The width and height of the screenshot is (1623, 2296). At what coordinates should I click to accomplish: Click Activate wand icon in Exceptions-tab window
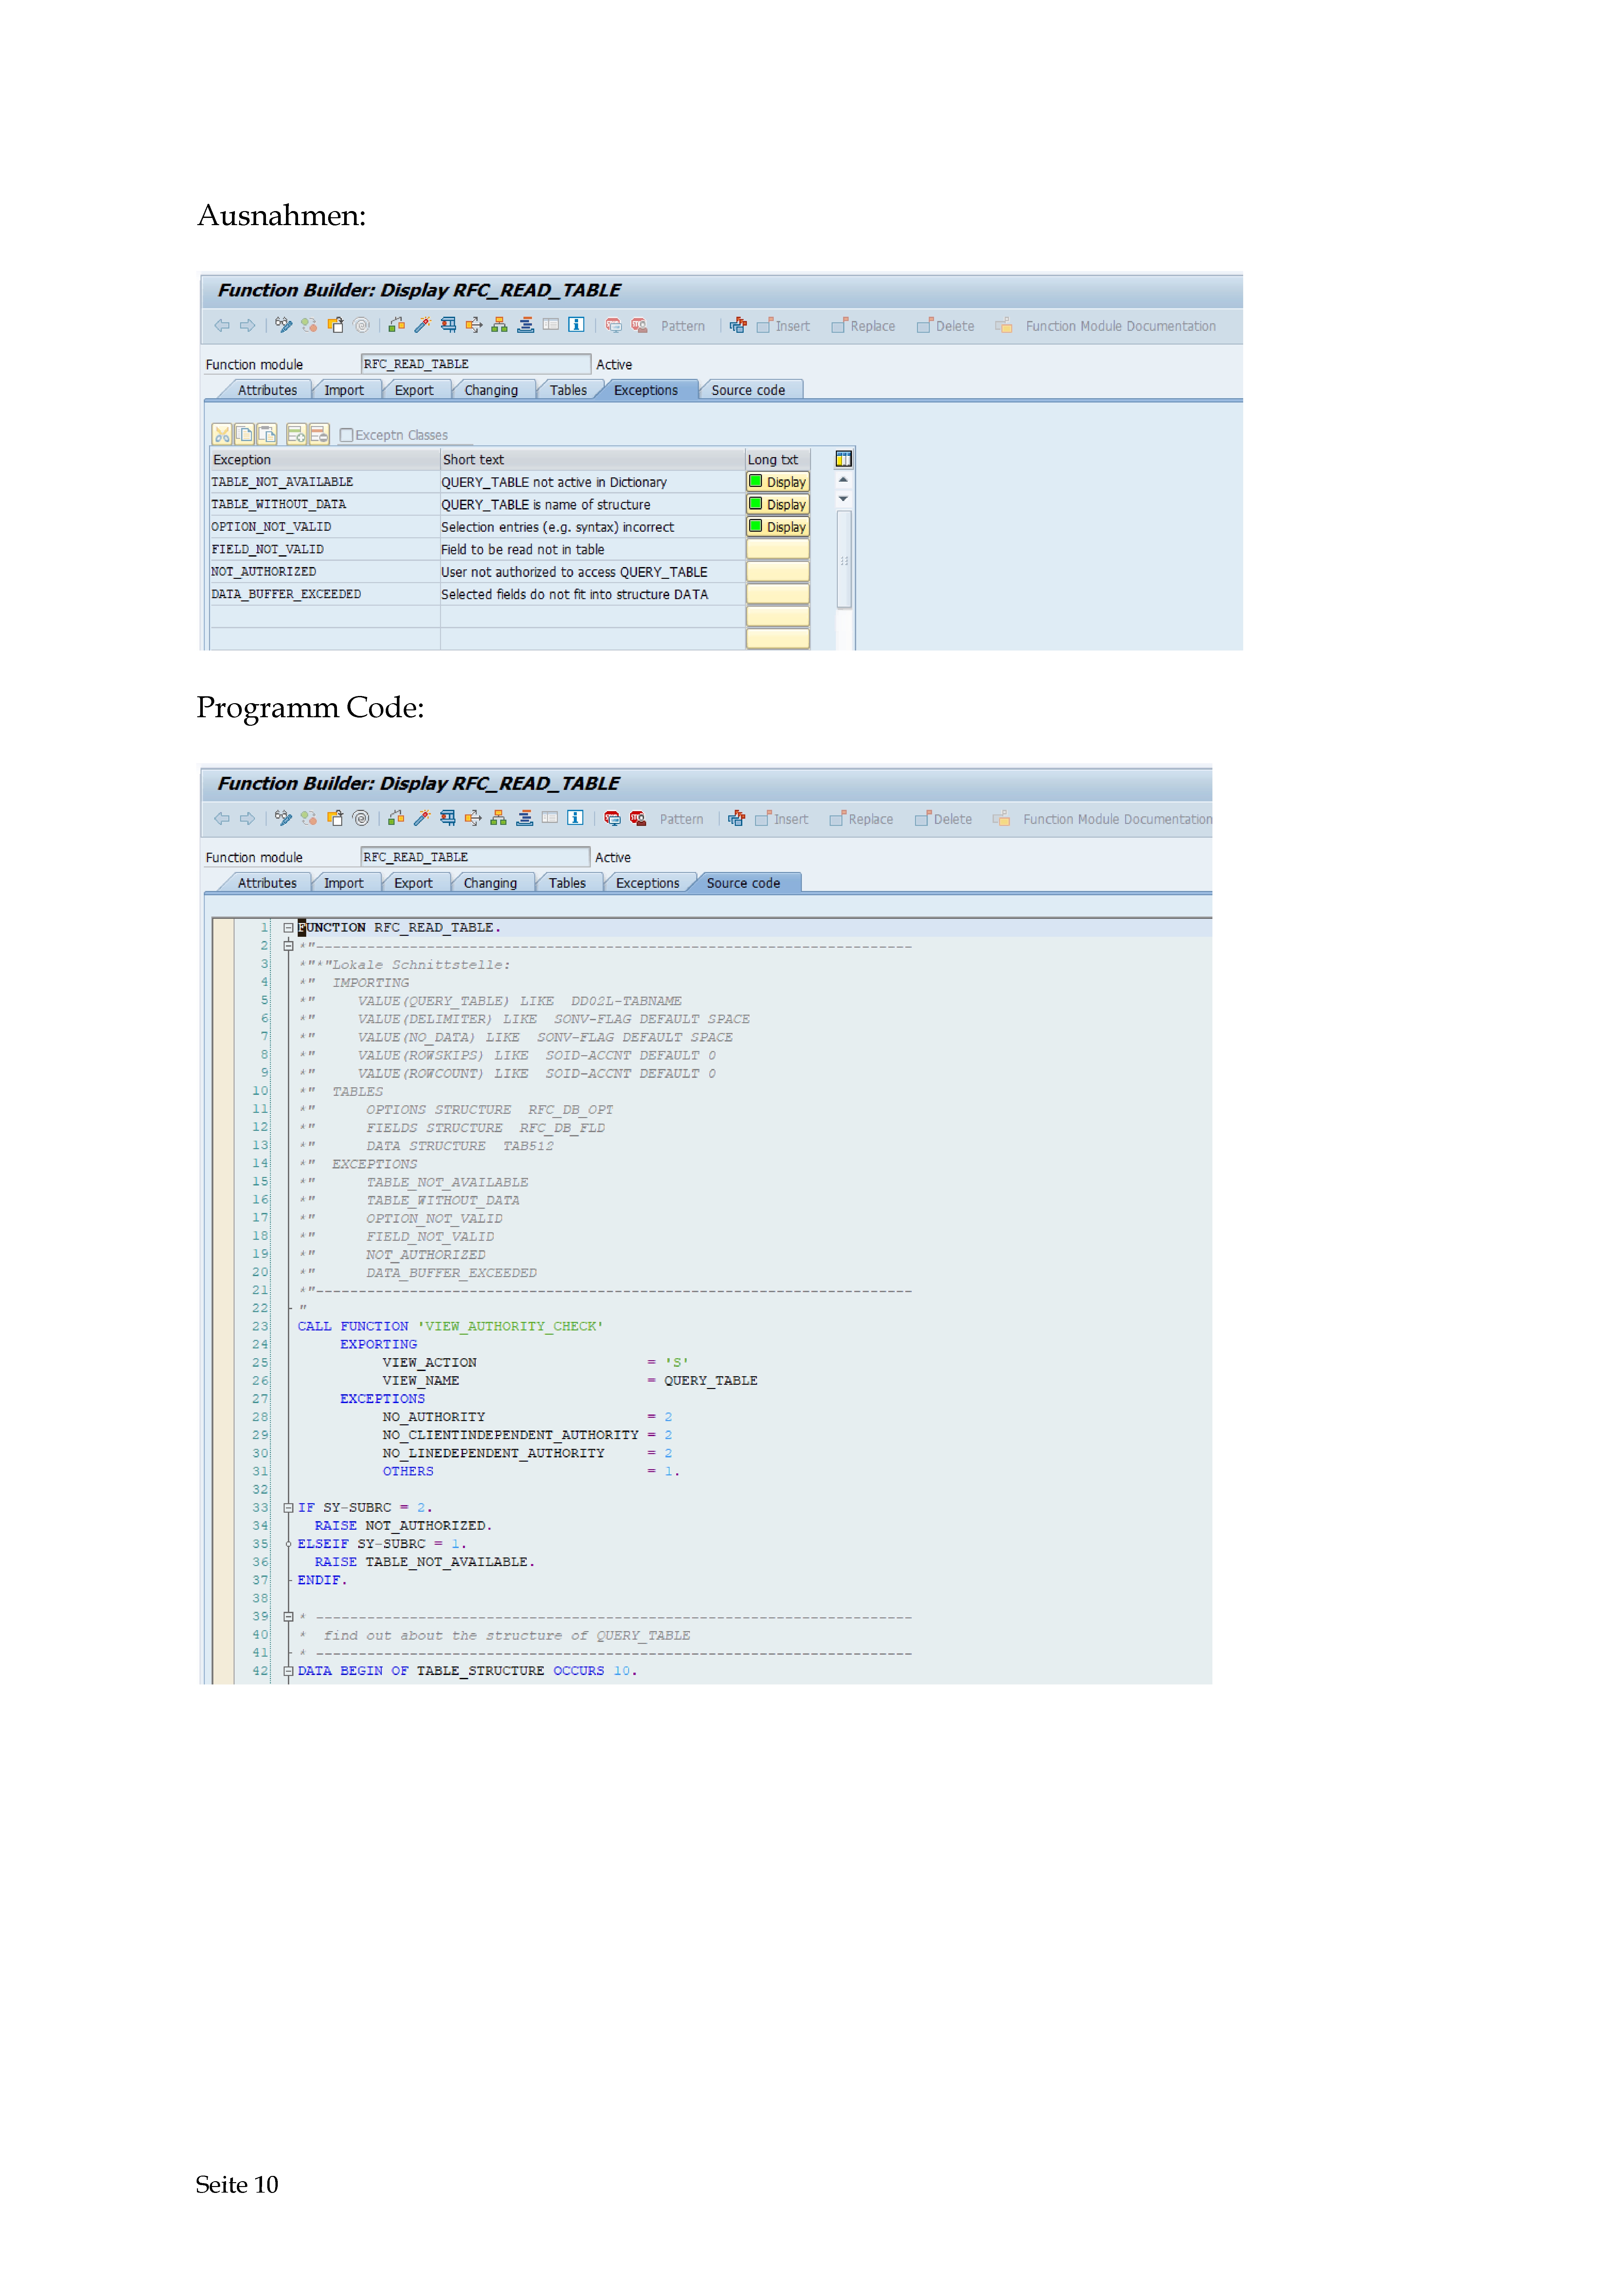423,325
